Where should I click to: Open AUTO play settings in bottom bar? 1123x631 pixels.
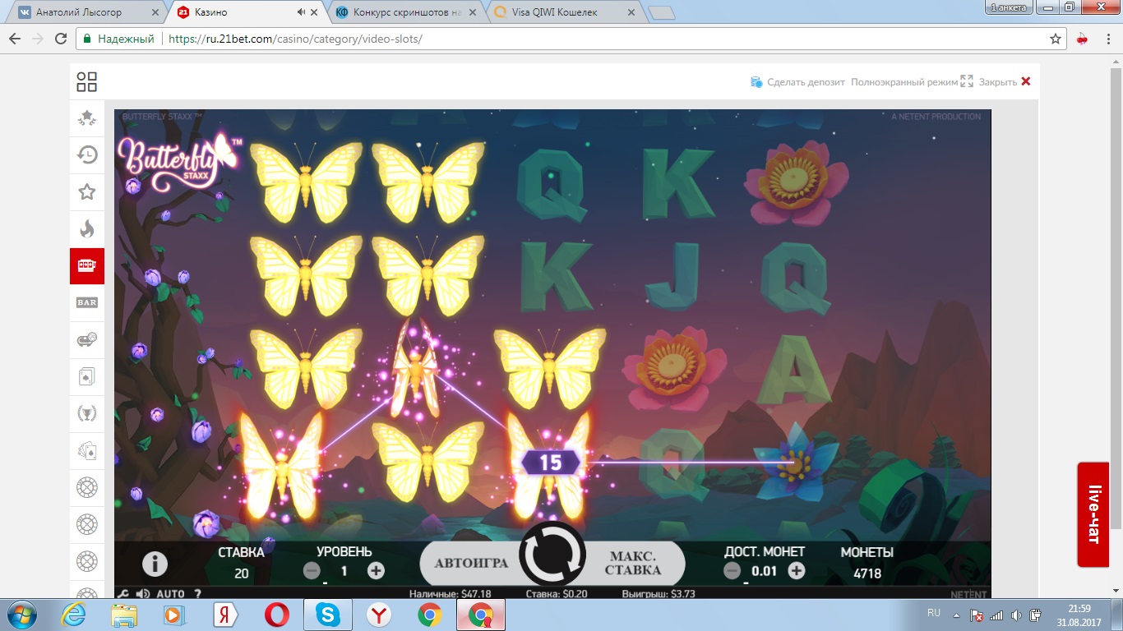click(170, 593)
